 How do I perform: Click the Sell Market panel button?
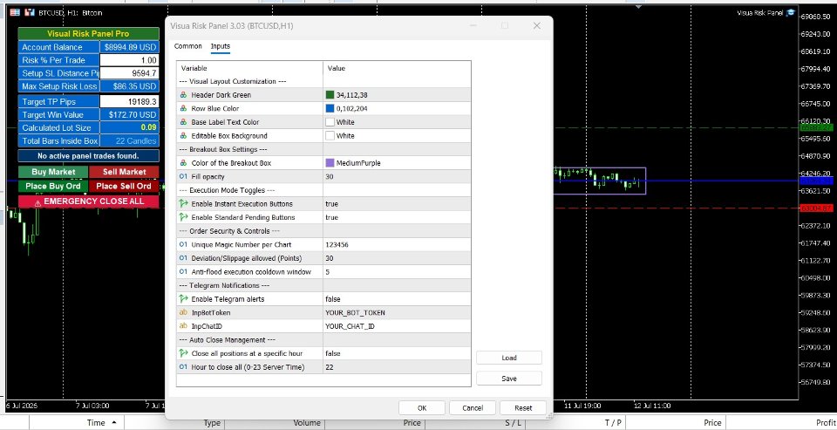coord(124,172)
